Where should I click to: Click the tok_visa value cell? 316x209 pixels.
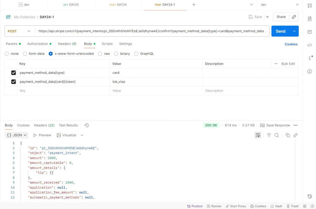156,82
